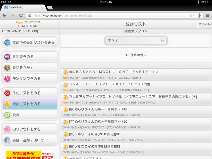Click the blue TV monitor icon
Viewport: 212px width, 159px height.
tap(7, 43)
